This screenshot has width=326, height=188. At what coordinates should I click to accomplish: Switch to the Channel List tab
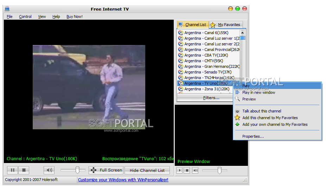point(193,25)
